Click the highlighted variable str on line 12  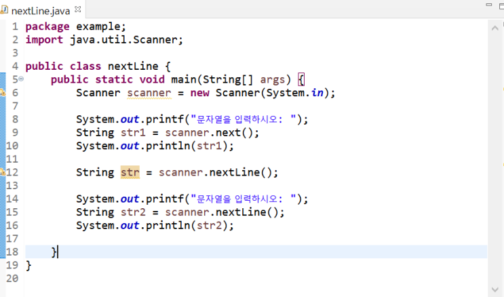click(x=130, y=172)
